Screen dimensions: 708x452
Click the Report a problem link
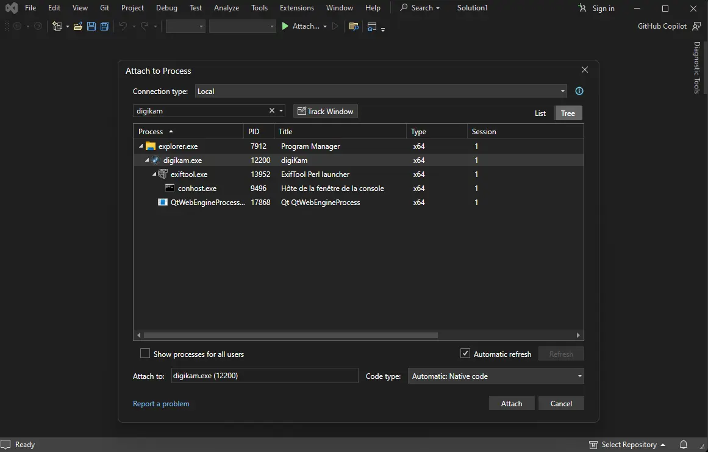(x=161, y=403)
